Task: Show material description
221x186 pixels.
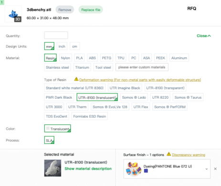Action: (88, 168)
